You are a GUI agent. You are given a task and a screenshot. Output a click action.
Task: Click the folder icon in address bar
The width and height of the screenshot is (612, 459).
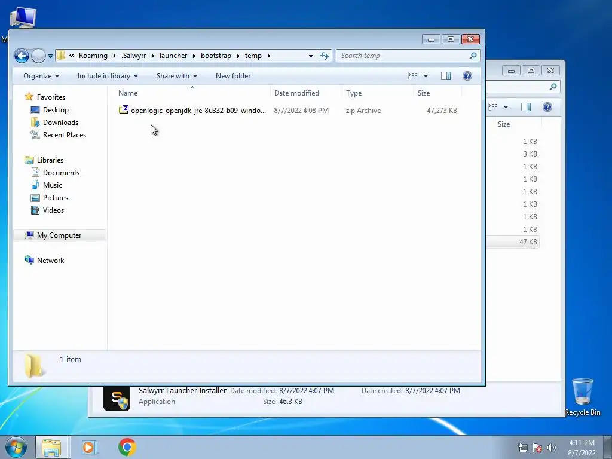(x=62, y=56)
